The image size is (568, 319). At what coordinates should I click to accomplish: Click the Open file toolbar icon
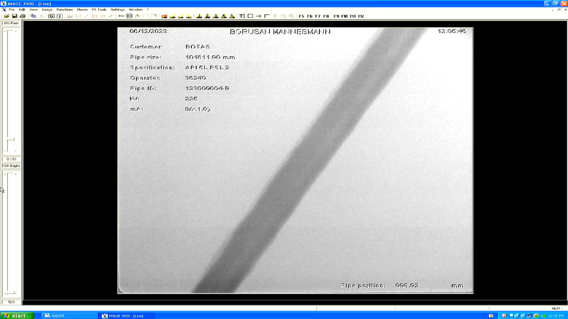point(6,16)
